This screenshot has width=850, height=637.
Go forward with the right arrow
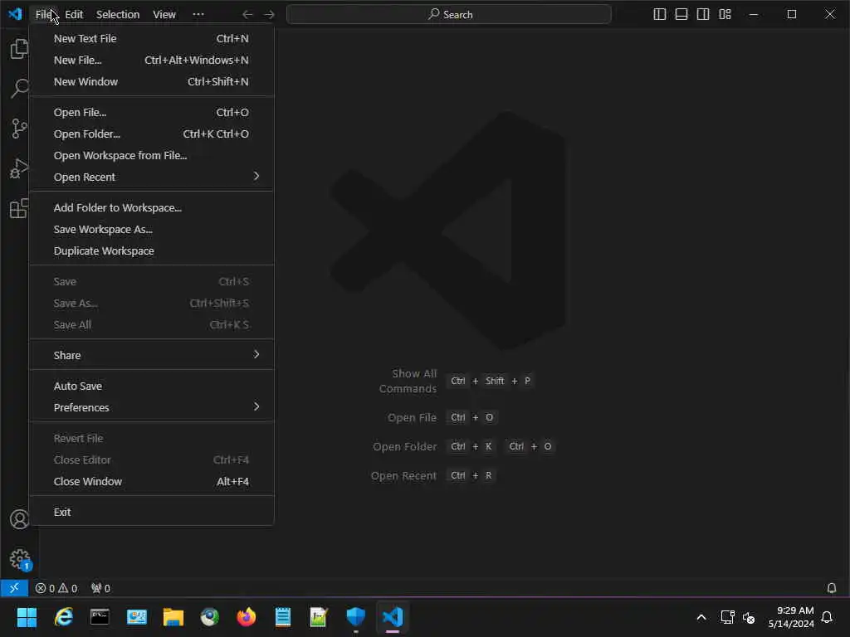(x=269, y=15)
